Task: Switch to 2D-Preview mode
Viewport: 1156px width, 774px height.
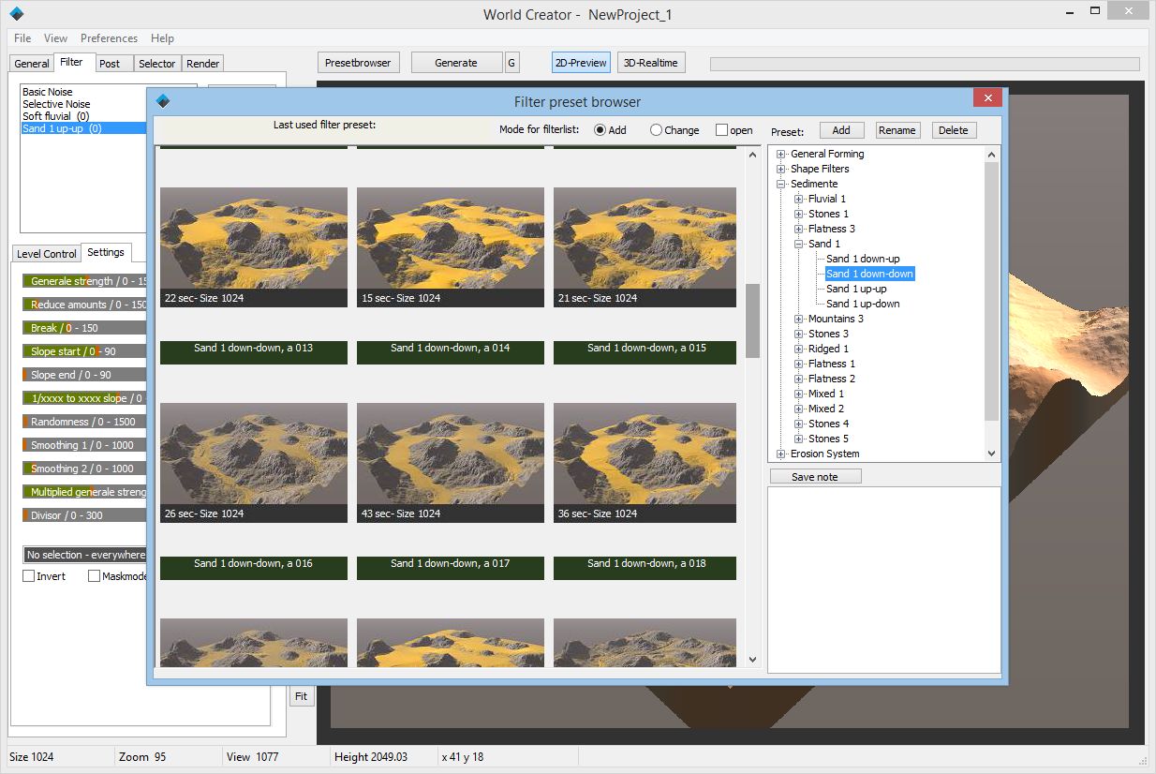Action: pyautogui.click(x=580, y=62)
